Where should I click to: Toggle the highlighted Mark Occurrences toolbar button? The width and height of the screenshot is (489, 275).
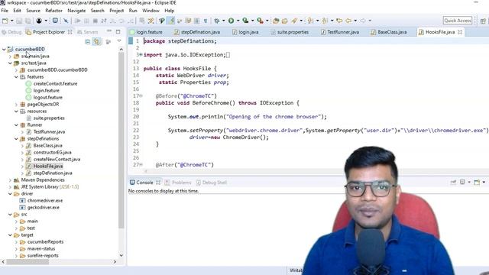tap(171, 21)
